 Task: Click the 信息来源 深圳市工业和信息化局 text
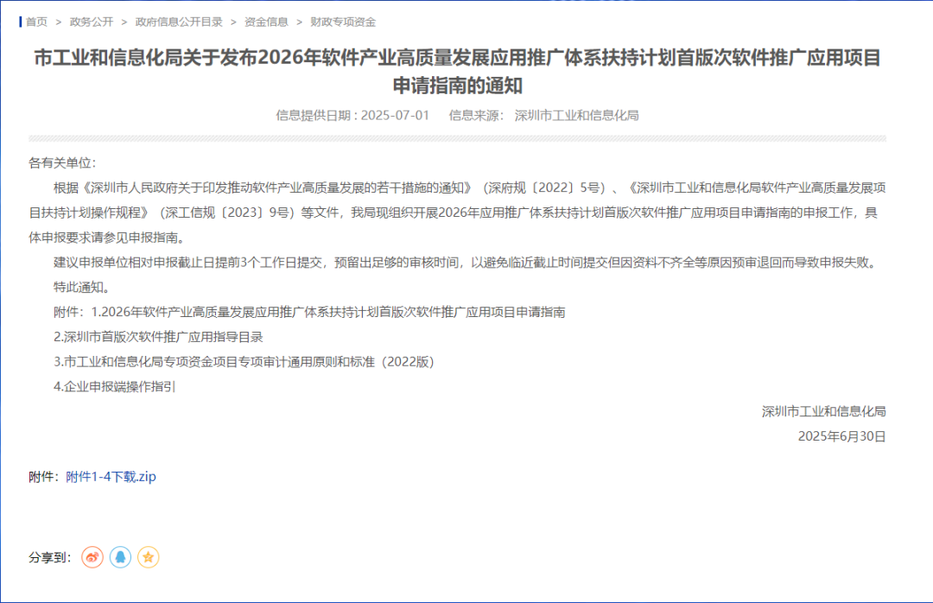click(543, 115)
